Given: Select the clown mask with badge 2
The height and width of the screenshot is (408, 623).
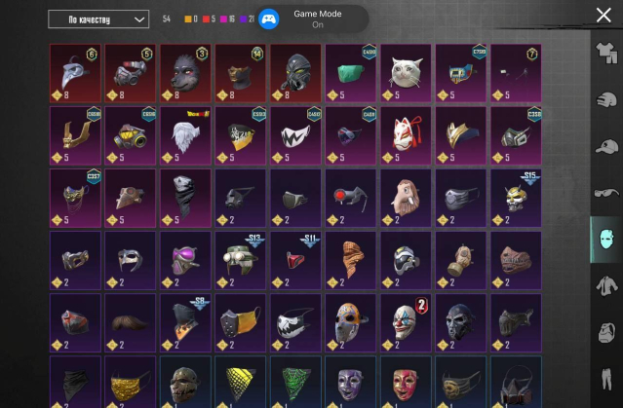Looking at the screenshot, I should point(406,322).
